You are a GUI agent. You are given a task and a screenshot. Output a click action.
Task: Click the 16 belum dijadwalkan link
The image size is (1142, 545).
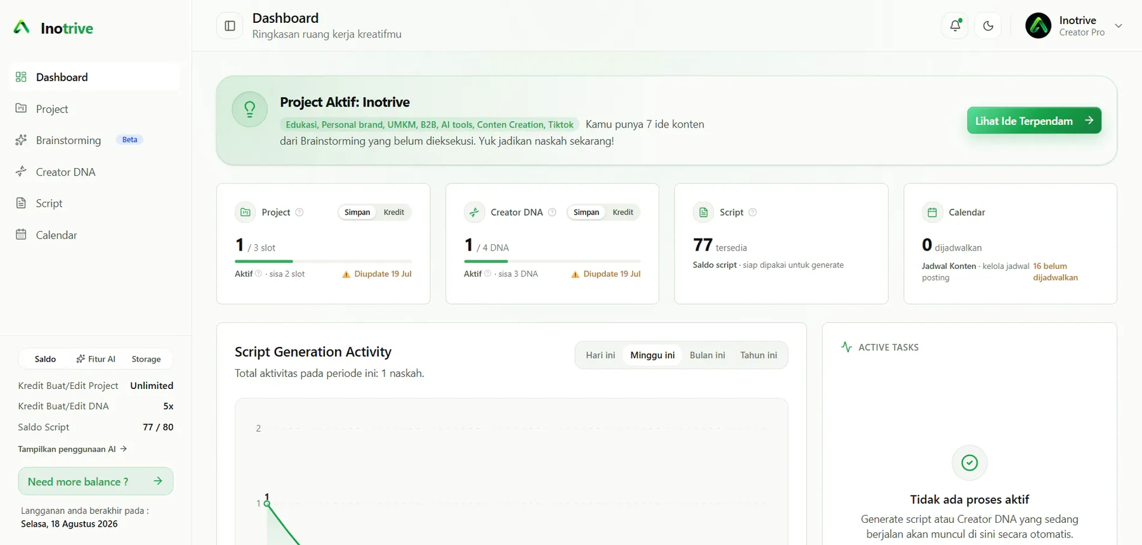click(1055, 272)
